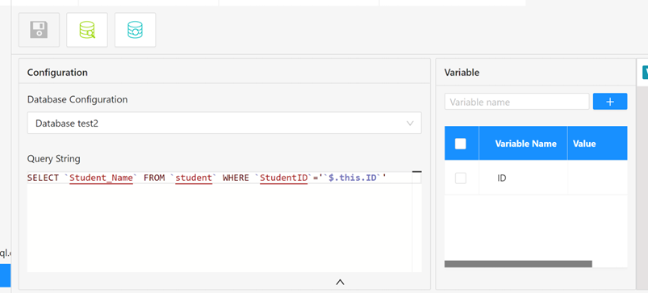This screenshot has height=293, width=648.
Task: Click the Configuration panel heading
Action: coord(57,73)
